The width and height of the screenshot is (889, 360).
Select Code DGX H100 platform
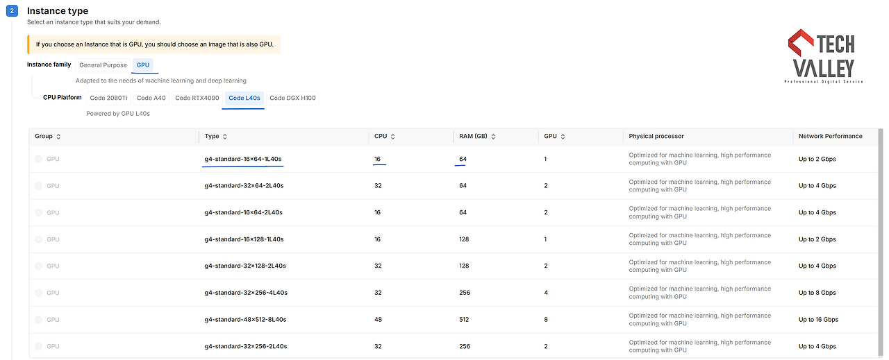tap(292, 98)
